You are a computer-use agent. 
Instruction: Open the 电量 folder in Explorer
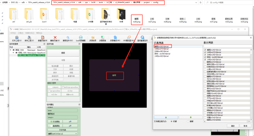pos(75,16)
